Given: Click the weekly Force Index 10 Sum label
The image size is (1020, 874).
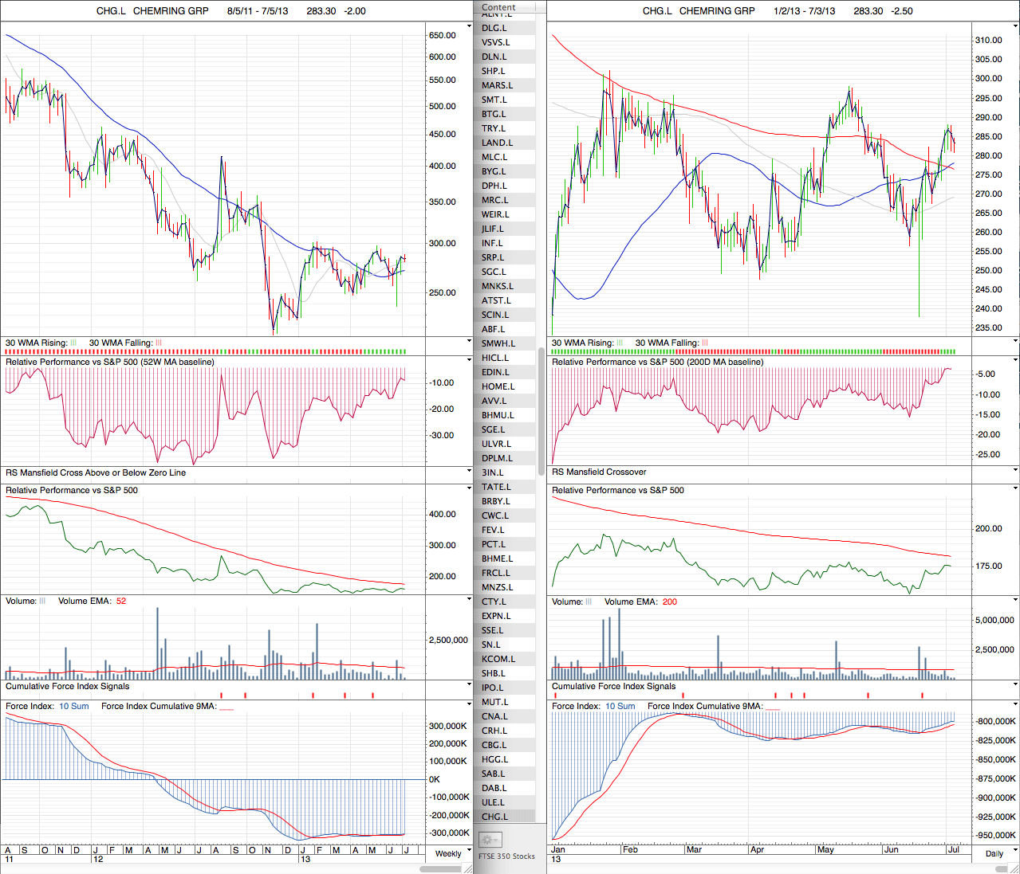Looking at the screenshot, I should pos(73,707).
